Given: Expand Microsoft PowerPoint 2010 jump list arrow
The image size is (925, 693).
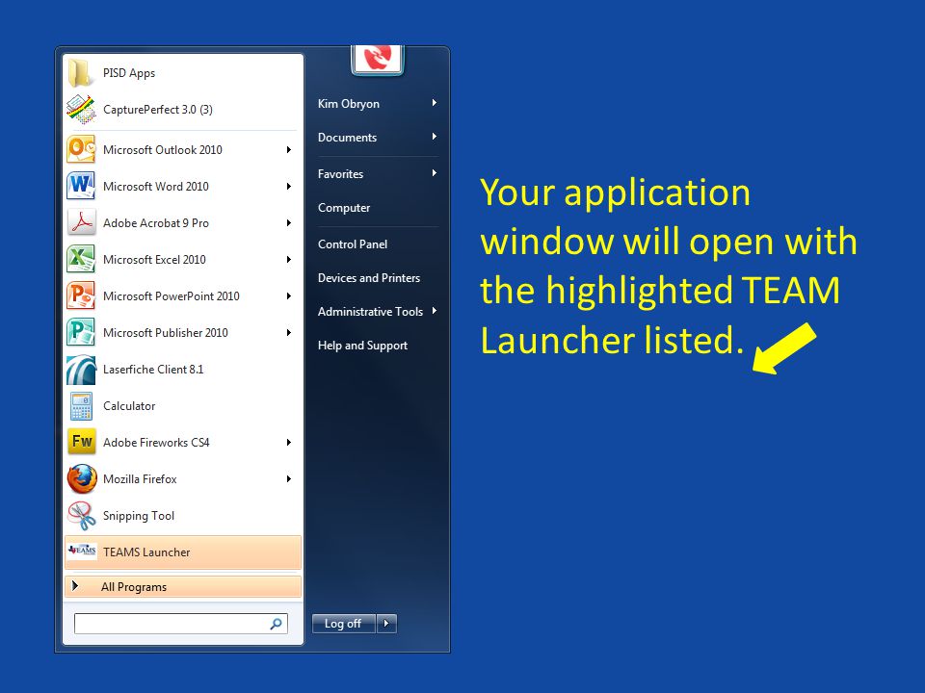Looking at the screenshot, I should point(288,295).
